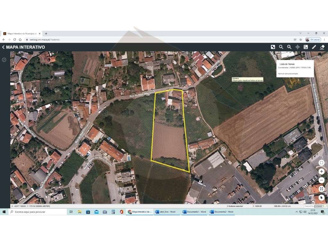Activate the crosshair locate tool
Viewport: 328px width, 246px height.
(x=298, y=47)
